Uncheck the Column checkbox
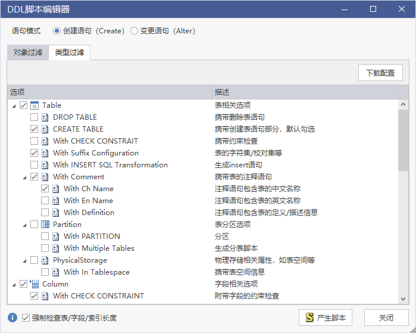Image resolution: width=416 pixels, height=333 pixels. click(x=24, y=284)
